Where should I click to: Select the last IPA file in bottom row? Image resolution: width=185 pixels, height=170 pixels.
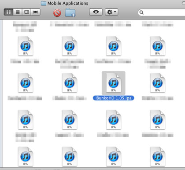(157, 156)
